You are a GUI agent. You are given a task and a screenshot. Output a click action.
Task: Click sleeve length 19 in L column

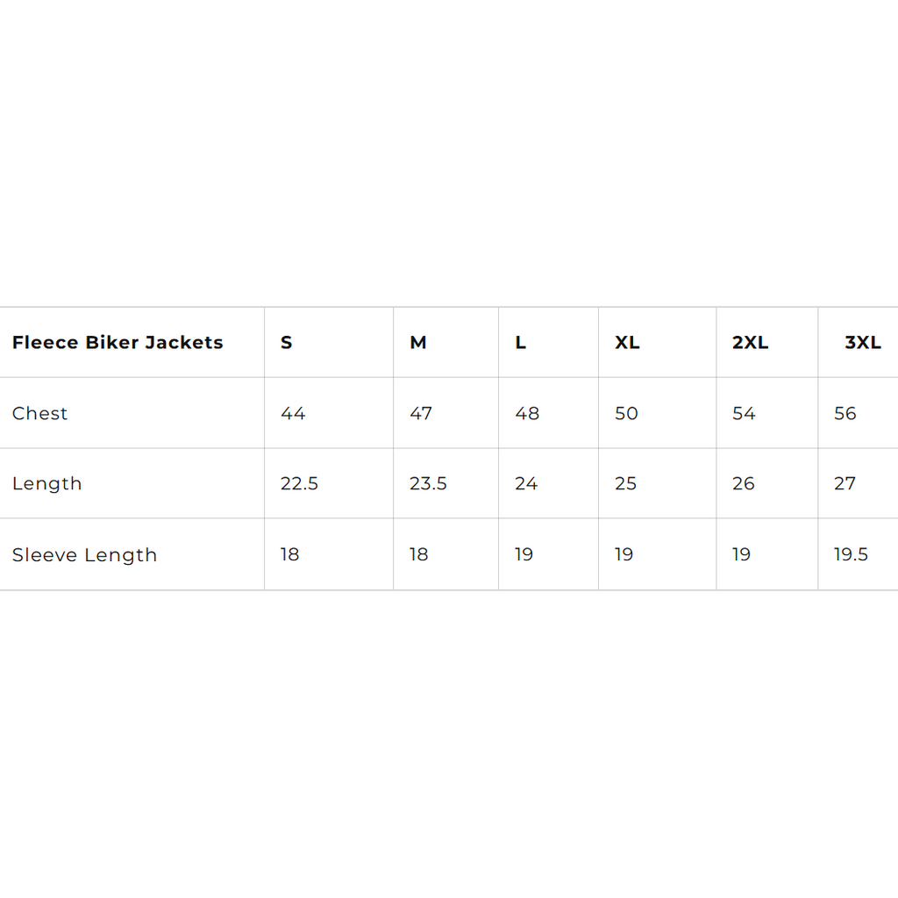point(524,555)
